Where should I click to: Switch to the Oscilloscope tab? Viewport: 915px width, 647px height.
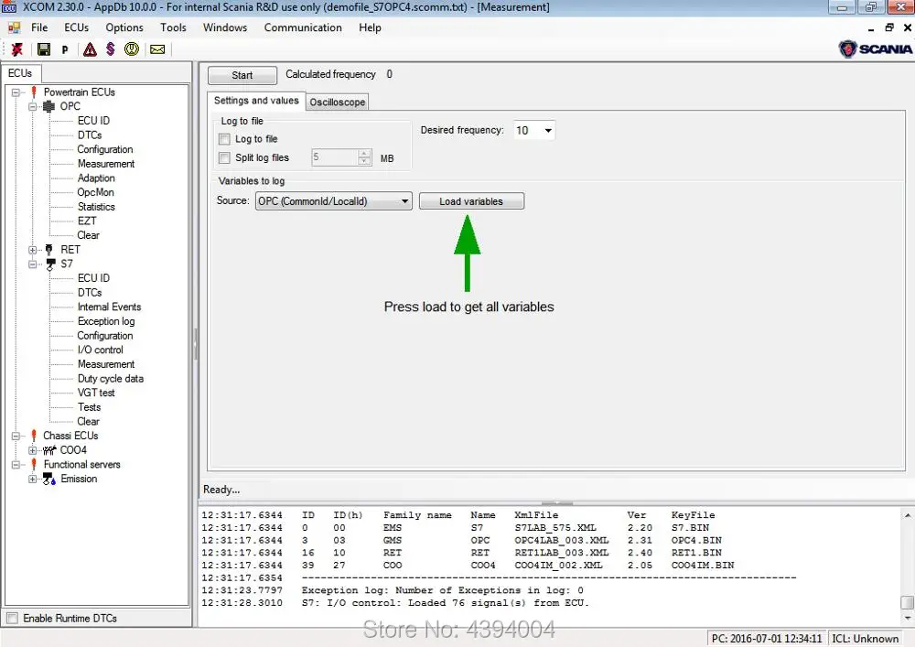point(337,102)
